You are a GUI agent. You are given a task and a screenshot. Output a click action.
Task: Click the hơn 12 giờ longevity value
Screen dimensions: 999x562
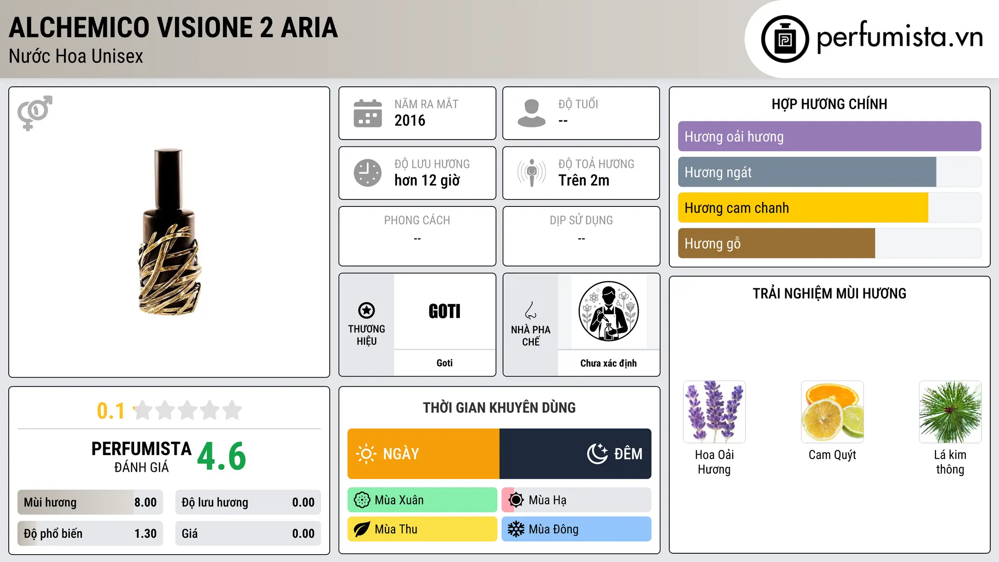click(x=427, y=181)
